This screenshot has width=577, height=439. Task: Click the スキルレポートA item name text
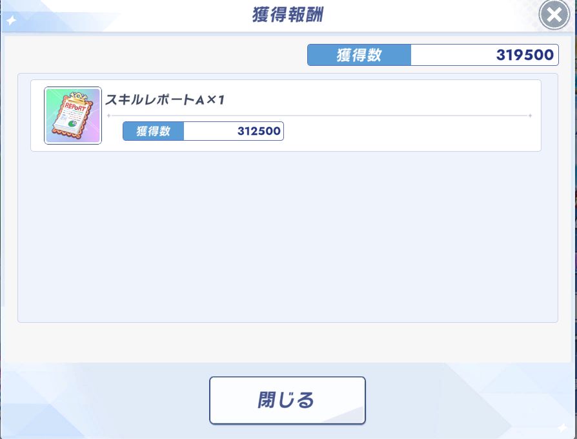[x=150, y=99]
